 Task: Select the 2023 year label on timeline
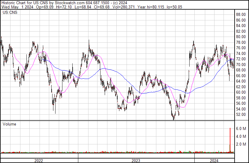coord(136,161)
